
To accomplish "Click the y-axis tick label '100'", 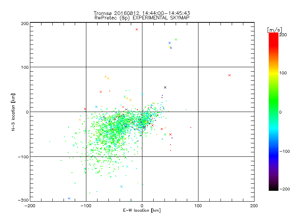I will coord(25,67).
